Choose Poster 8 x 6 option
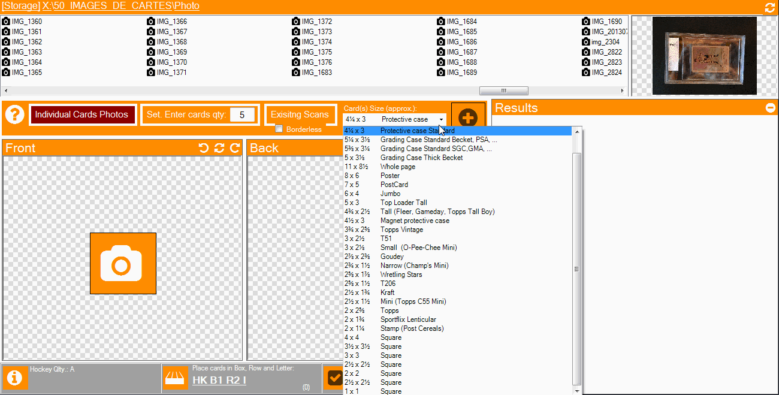Image resolution: width=779 pixels, height=395 pixels. 457,176
